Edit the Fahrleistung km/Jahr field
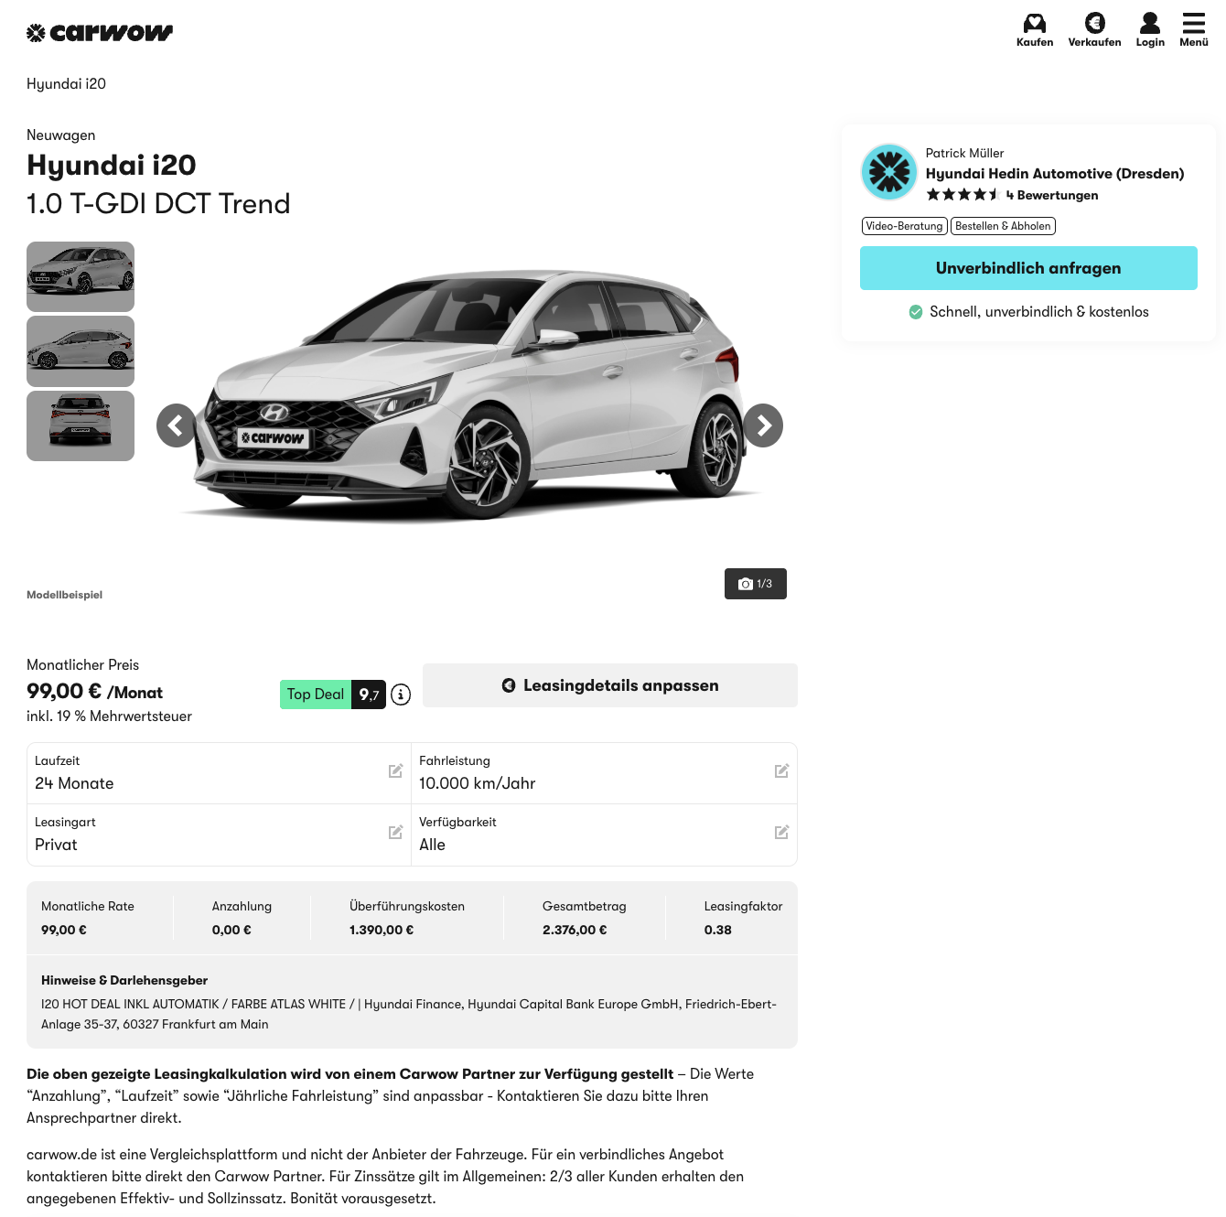Viewport: 1226px width, 1217px height. pyautogui.click(x=605, y=773)
